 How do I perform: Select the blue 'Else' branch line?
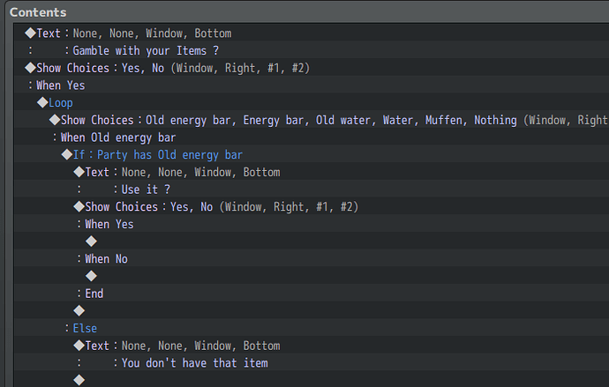(311, 329)
